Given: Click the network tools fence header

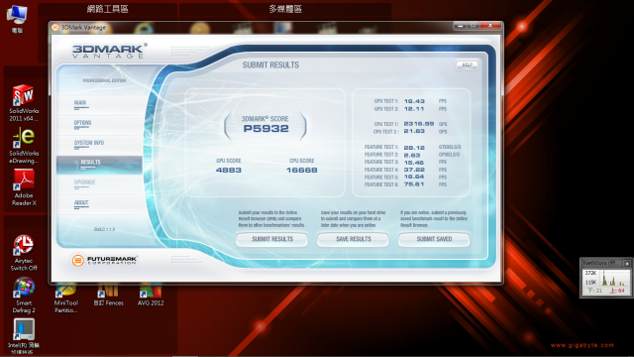Looking at the screenshot, I should pos(108,9).
